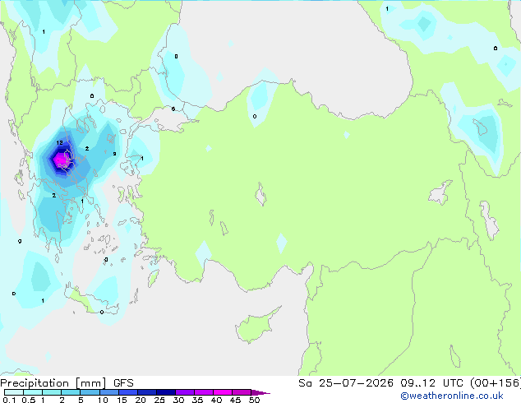
Task: Click the "10" legend value
Action: tap(103, 400)
